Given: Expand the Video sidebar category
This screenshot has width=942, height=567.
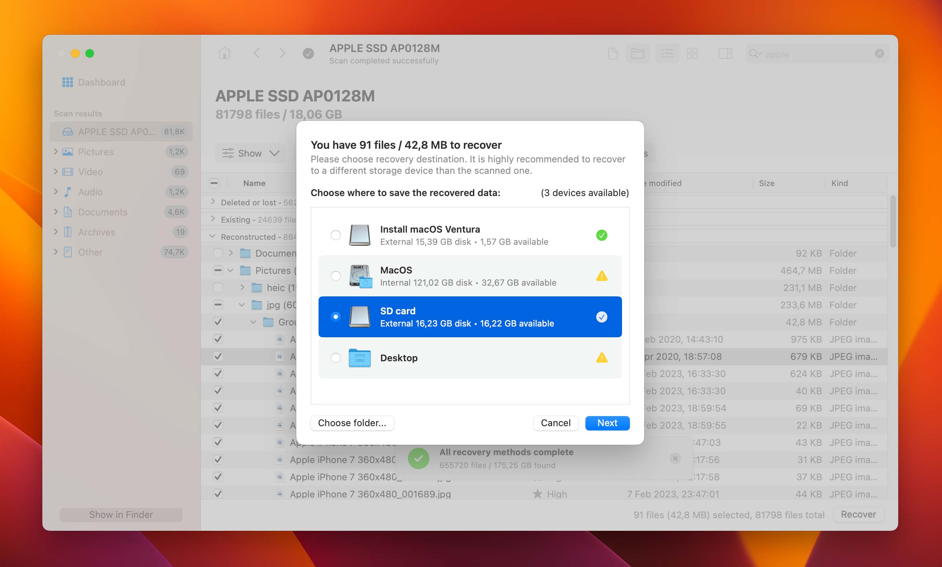Looking at the screenshot, I should coord(56,172).
